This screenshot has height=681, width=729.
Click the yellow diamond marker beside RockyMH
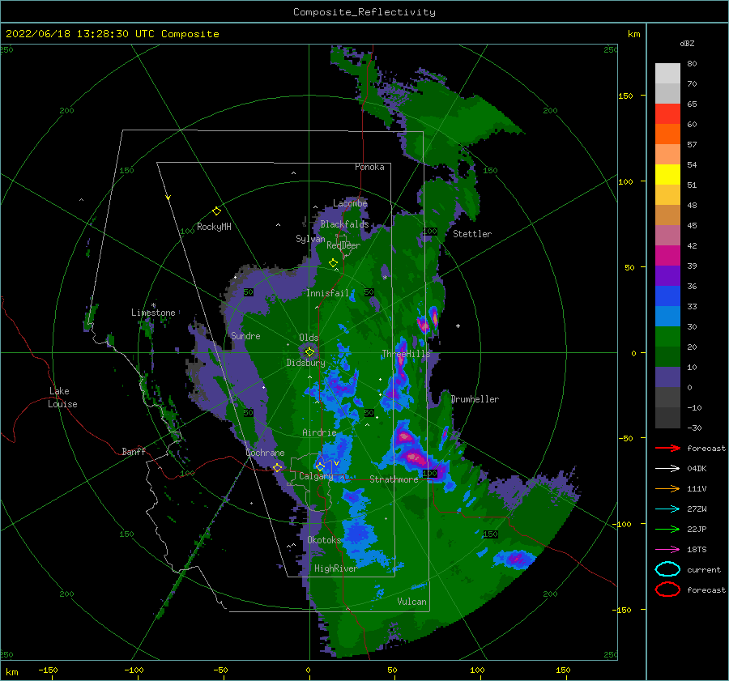coord(216,211)
